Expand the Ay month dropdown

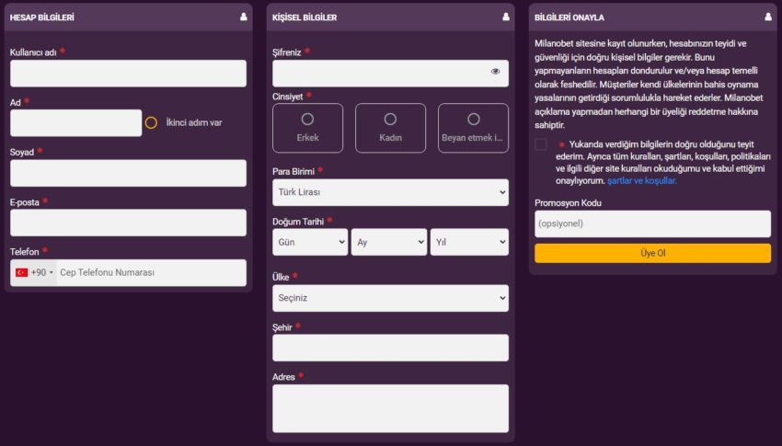click(x=388, y=242)
